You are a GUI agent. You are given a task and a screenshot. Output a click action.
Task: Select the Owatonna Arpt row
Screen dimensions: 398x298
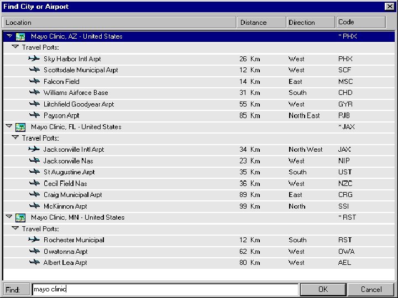pos(199,252)
